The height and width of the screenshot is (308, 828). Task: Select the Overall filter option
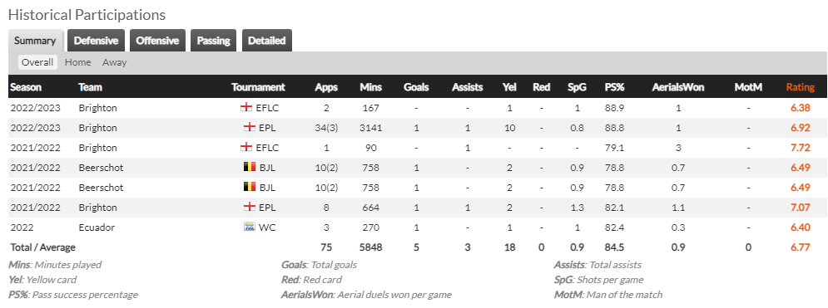(37, 62)
